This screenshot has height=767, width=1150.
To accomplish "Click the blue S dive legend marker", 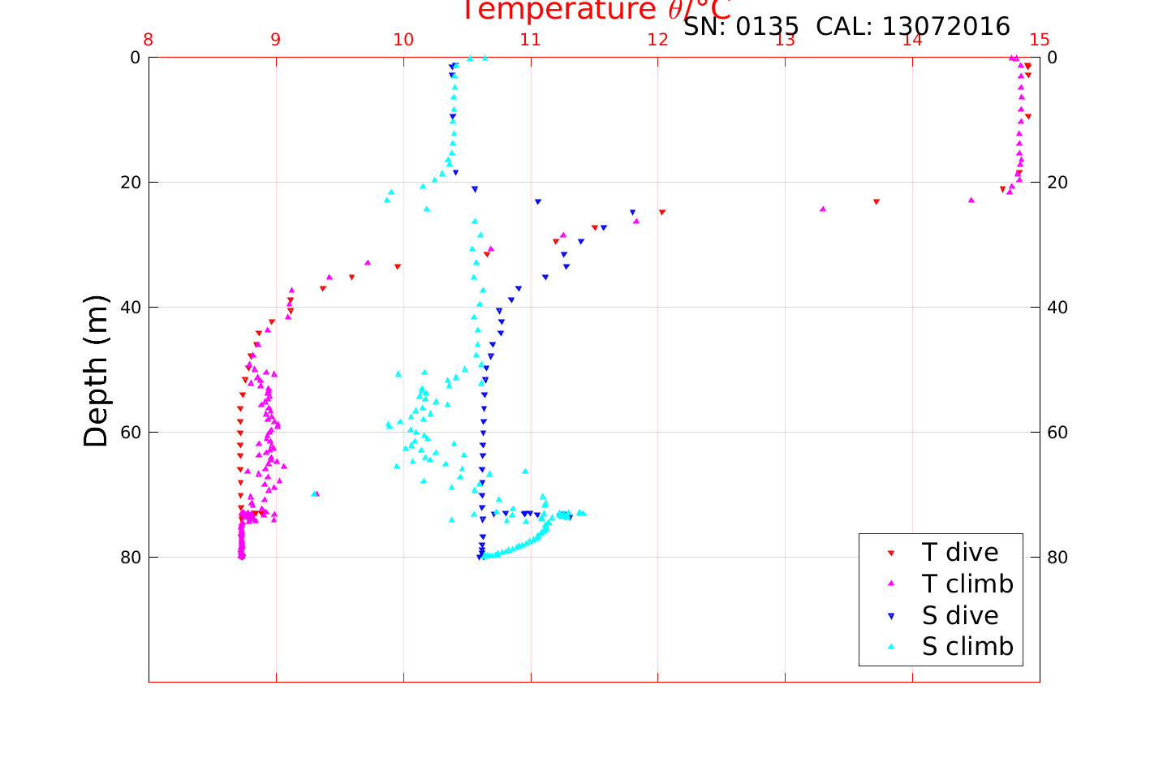I will (891, 617).
